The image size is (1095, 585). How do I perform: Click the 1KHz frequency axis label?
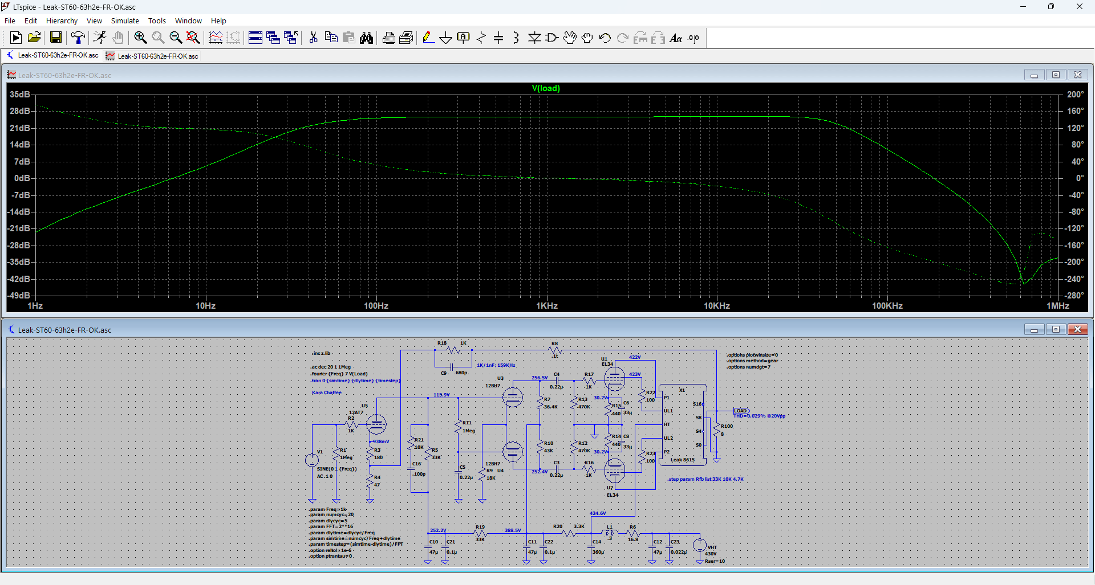pyautogui.click(x=546, y=306)
